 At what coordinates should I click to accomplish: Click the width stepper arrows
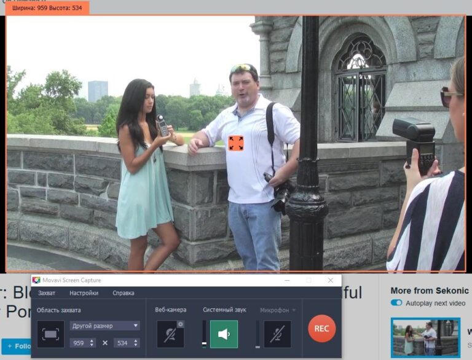[x=92, y=343]
